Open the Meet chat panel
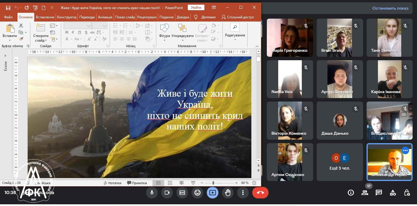The width and height of the screenshot is (417, 206). click(379, 193)
